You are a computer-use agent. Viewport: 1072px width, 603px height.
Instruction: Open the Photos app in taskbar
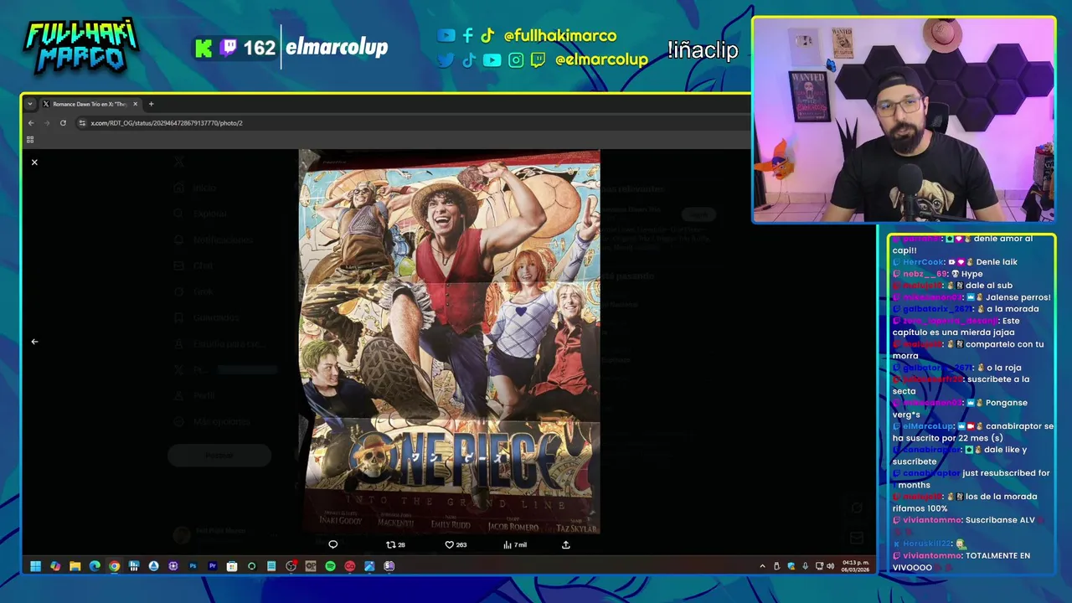point(369,566)
